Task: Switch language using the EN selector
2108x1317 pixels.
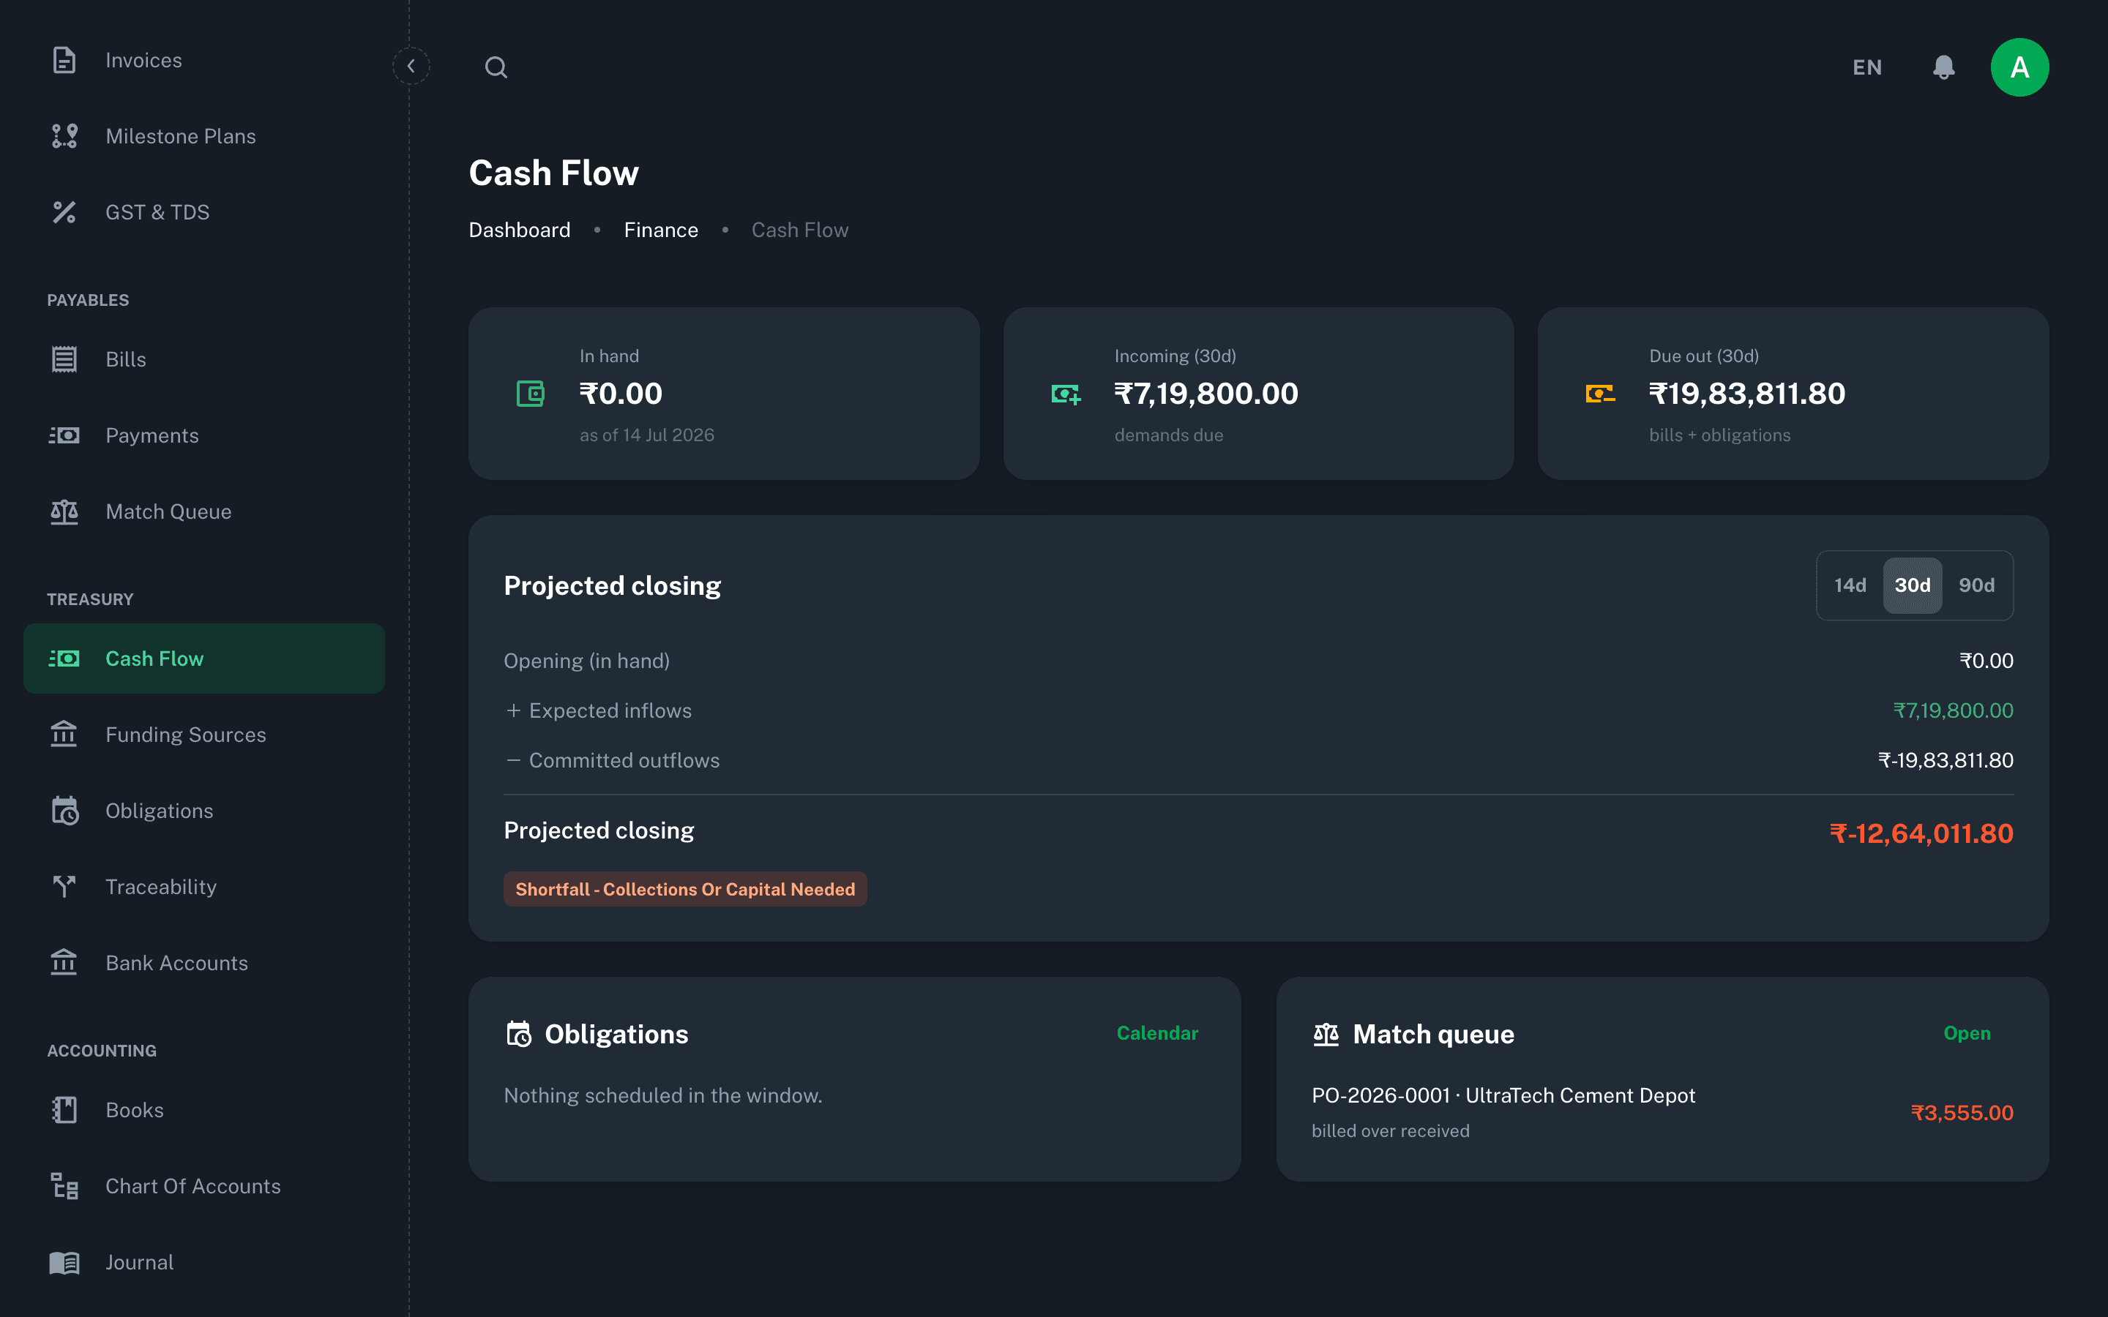Action: click(x=1866, y=67)
